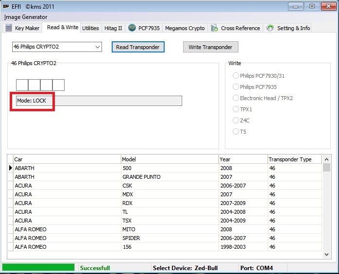Click the row pointer arrow beside ABARTH 500
This screenshot has width=339, height=274.
11,168
